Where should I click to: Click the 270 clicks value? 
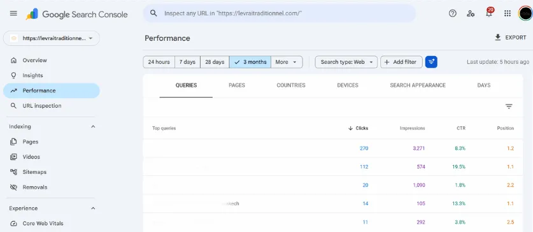(x=364, y=149)
